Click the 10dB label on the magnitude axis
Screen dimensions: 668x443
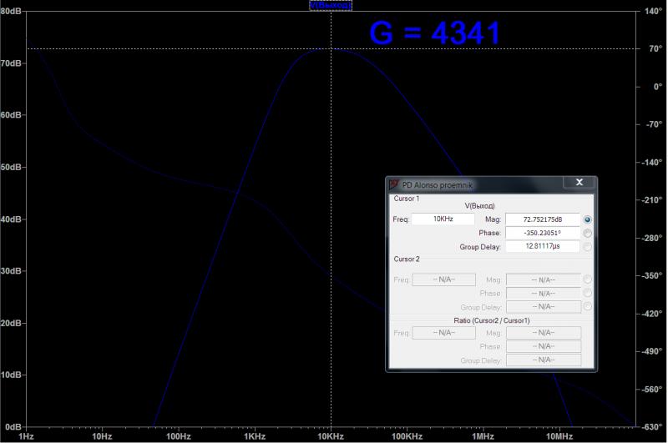(11, 375)
